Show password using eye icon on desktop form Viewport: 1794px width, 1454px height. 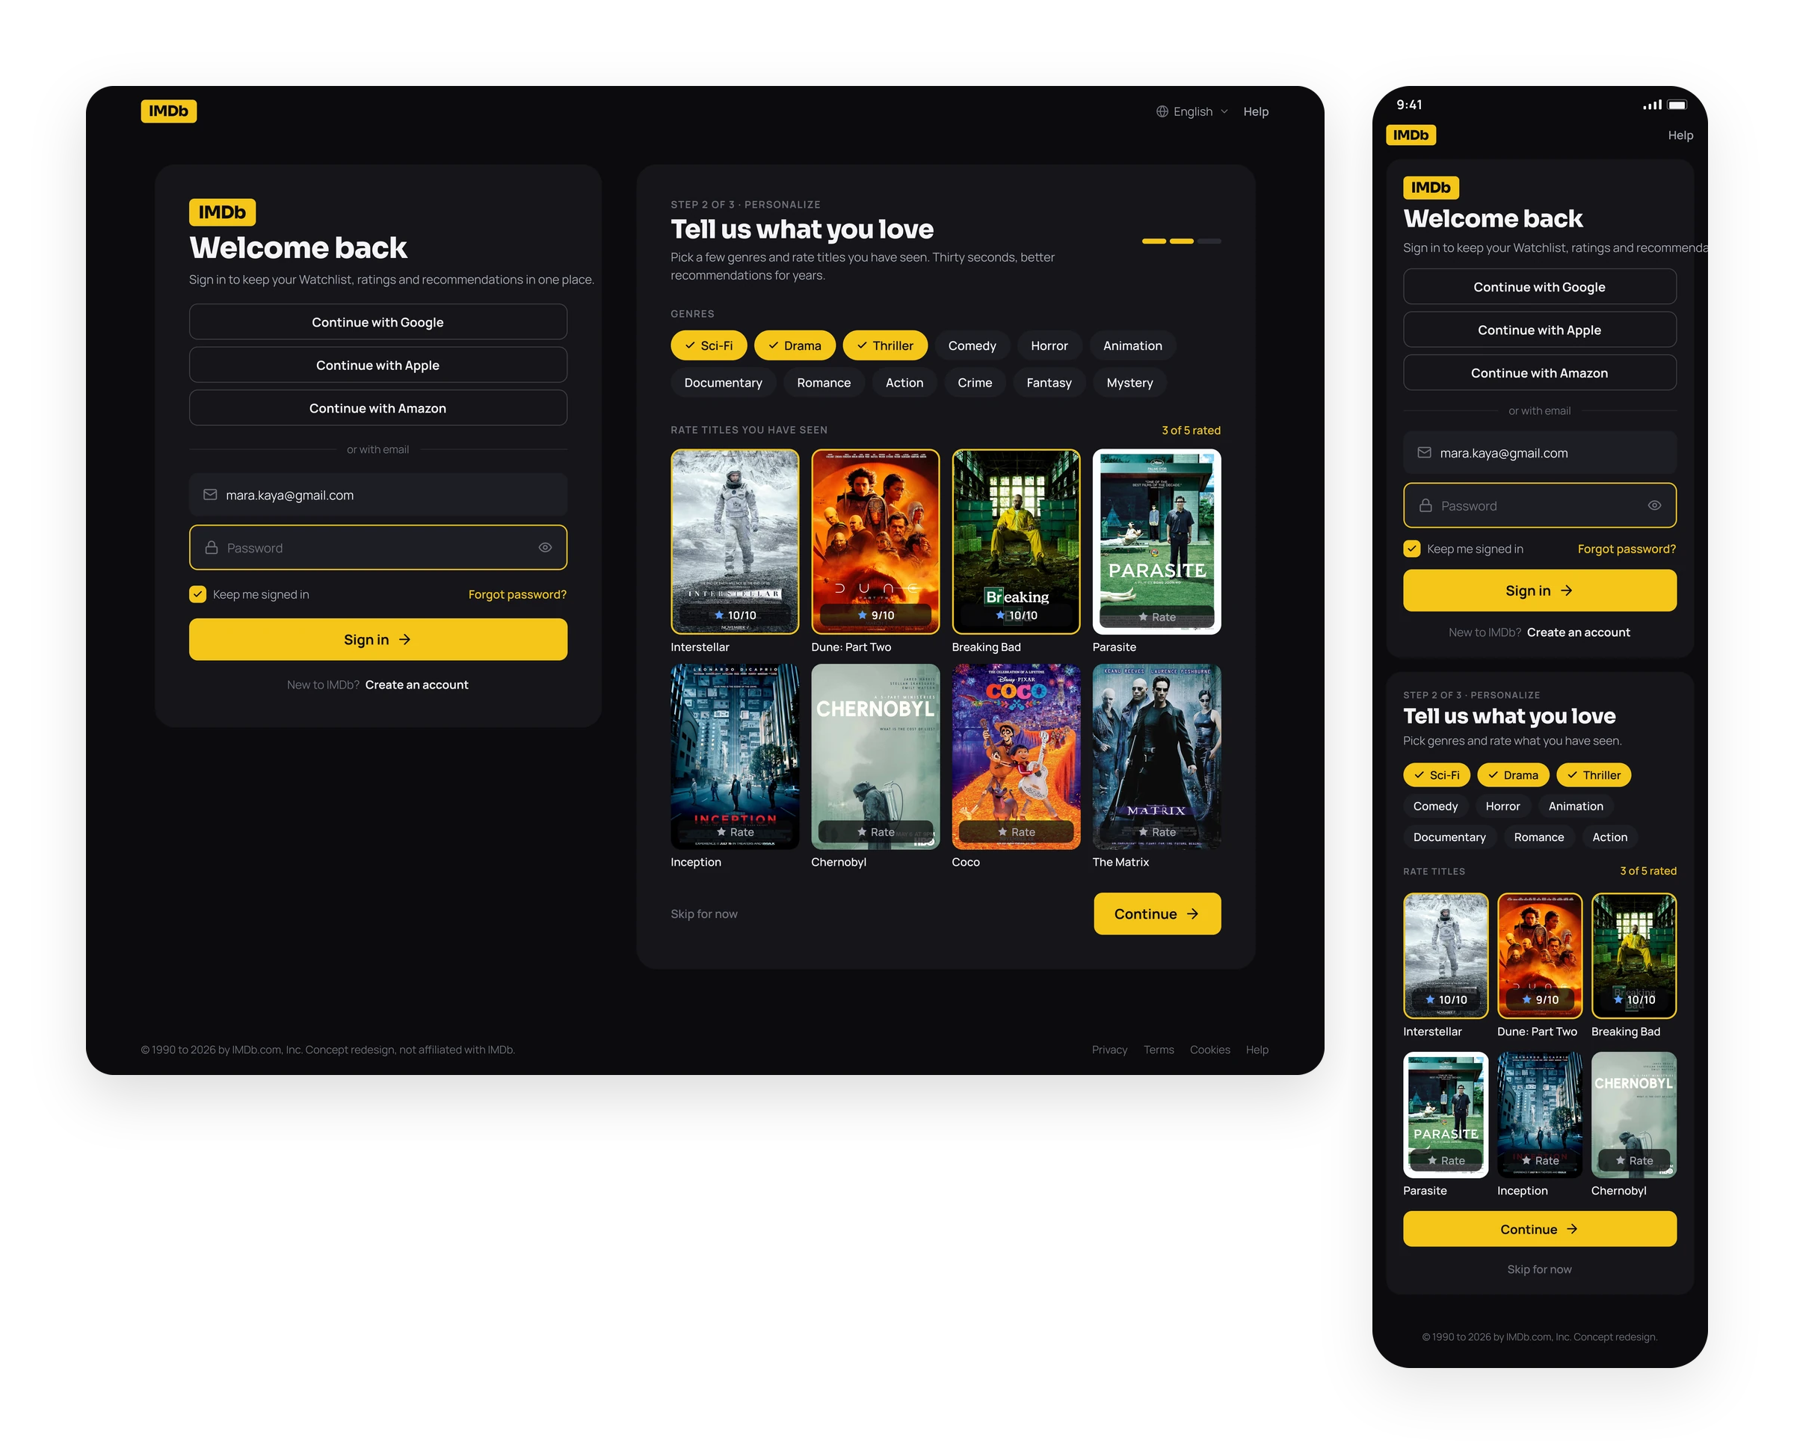tap(544, 548)
